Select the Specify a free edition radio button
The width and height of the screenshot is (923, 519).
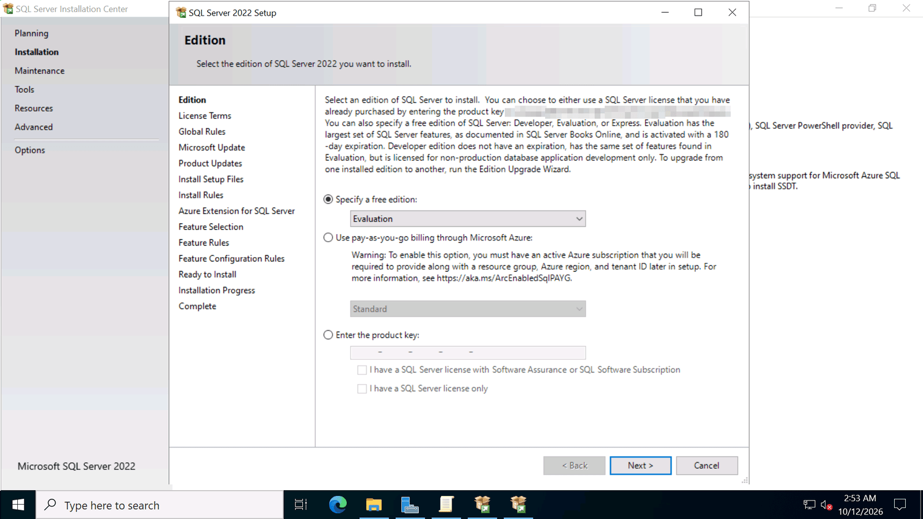click(328, 200)
